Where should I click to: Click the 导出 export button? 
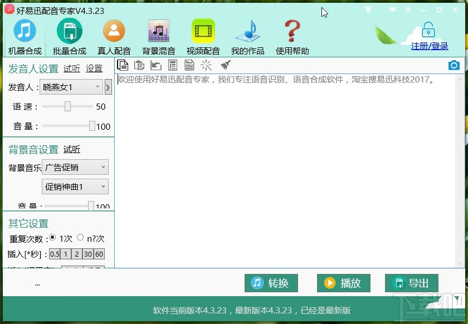click(x=412, y=283)
